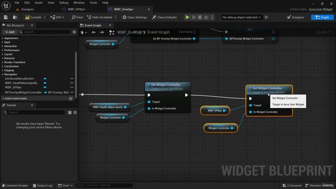Open play mode options dots

pos(212,17)
